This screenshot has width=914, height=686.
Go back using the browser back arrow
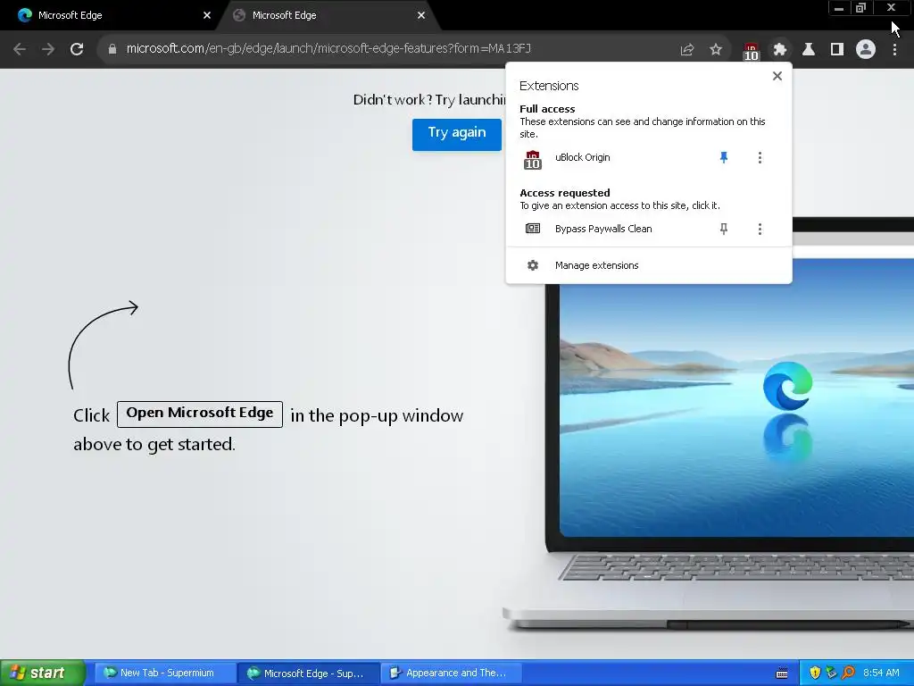(20, 49)
